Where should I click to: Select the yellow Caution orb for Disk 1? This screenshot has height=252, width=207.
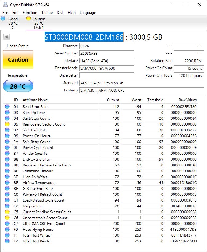click(29, 18)
